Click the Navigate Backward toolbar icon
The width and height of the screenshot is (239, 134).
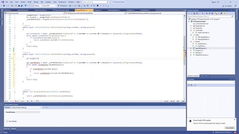point(4,6)
